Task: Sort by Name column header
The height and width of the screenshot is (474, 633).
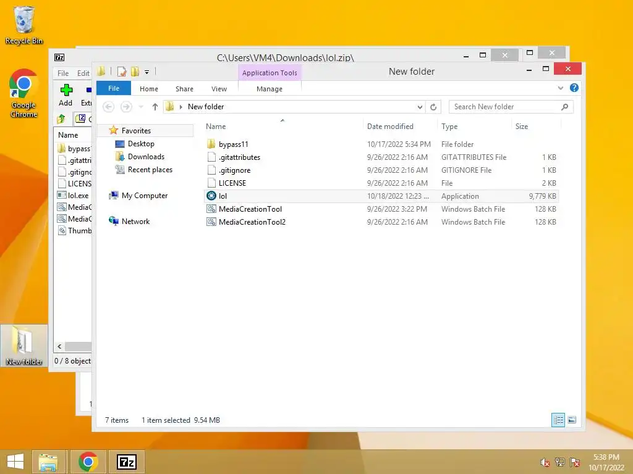Action: [216, 127]
